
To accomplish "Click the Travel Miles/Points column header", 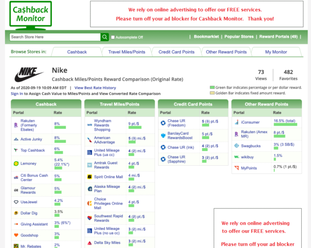I will [x=120, y=104].
